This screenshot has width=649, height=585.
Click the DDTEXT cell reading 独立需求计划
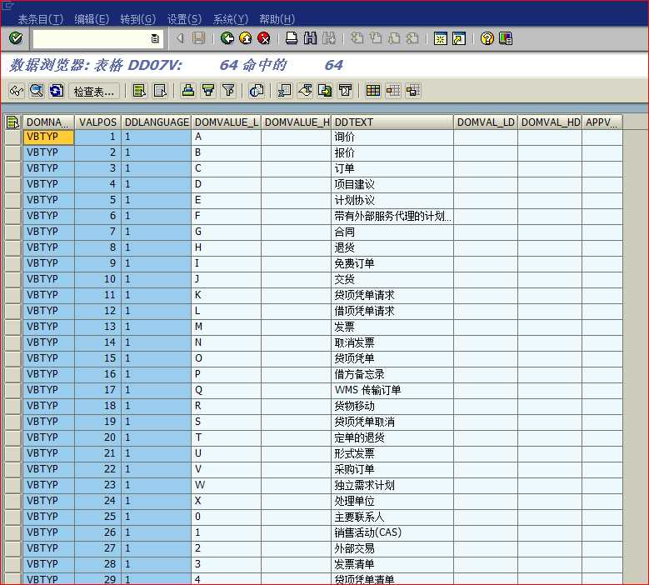[x=392, y=485]
